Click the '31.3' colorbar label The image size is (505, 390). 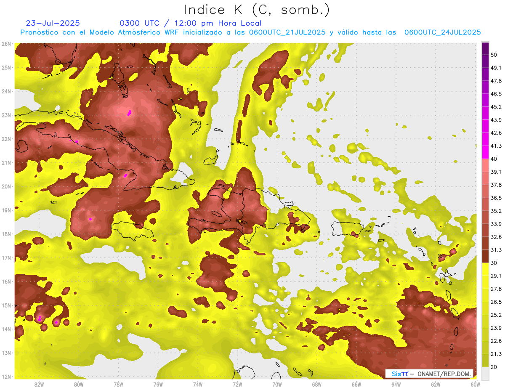pyautogui.click(x=496, y=250)
